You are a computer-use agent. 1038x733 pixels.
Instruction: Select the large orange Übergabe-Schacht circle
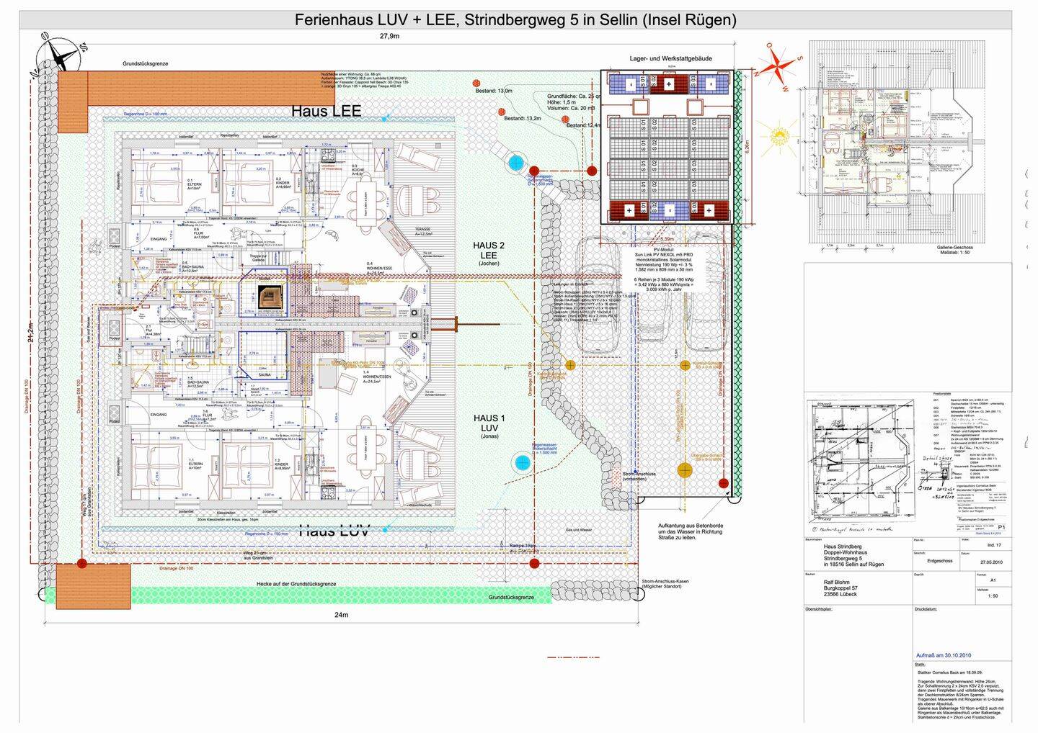[x=685, y=471]
